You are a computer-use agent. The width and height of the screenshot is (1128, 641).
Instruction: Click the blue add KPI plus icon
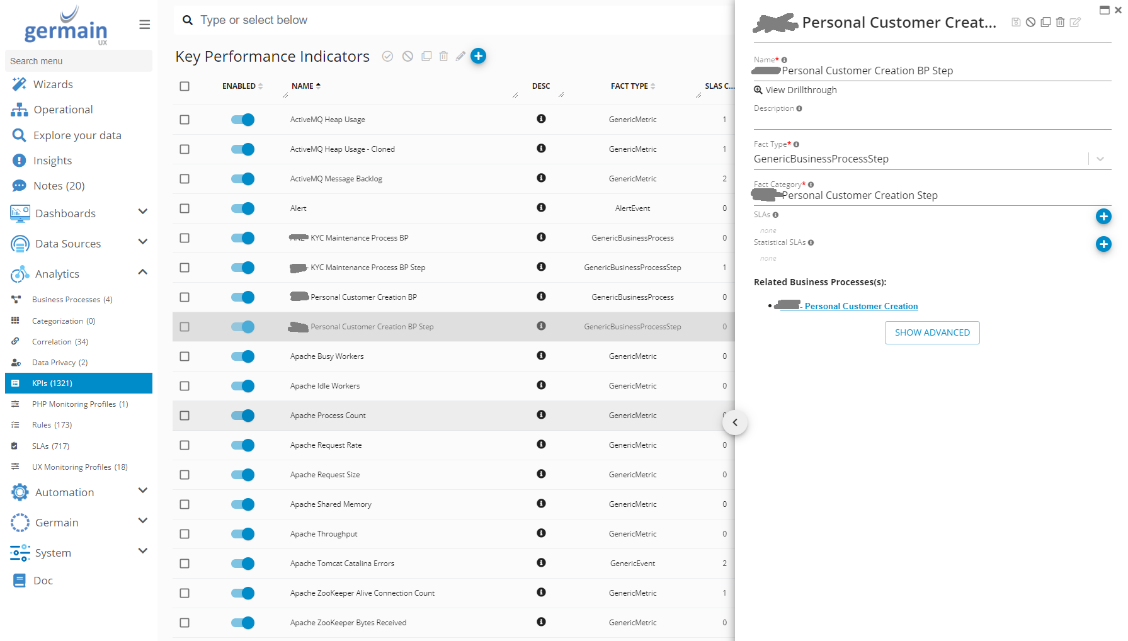coord(479,56)
